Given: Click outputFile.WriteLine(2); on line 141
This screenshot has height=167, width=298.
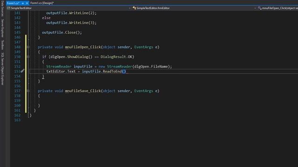Looking at the screenshot, I should (x=71, y=13).
